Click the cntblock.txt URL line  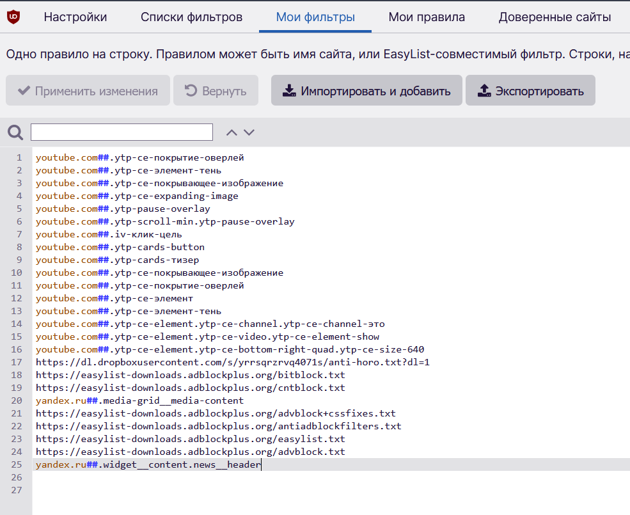[191, 388]
